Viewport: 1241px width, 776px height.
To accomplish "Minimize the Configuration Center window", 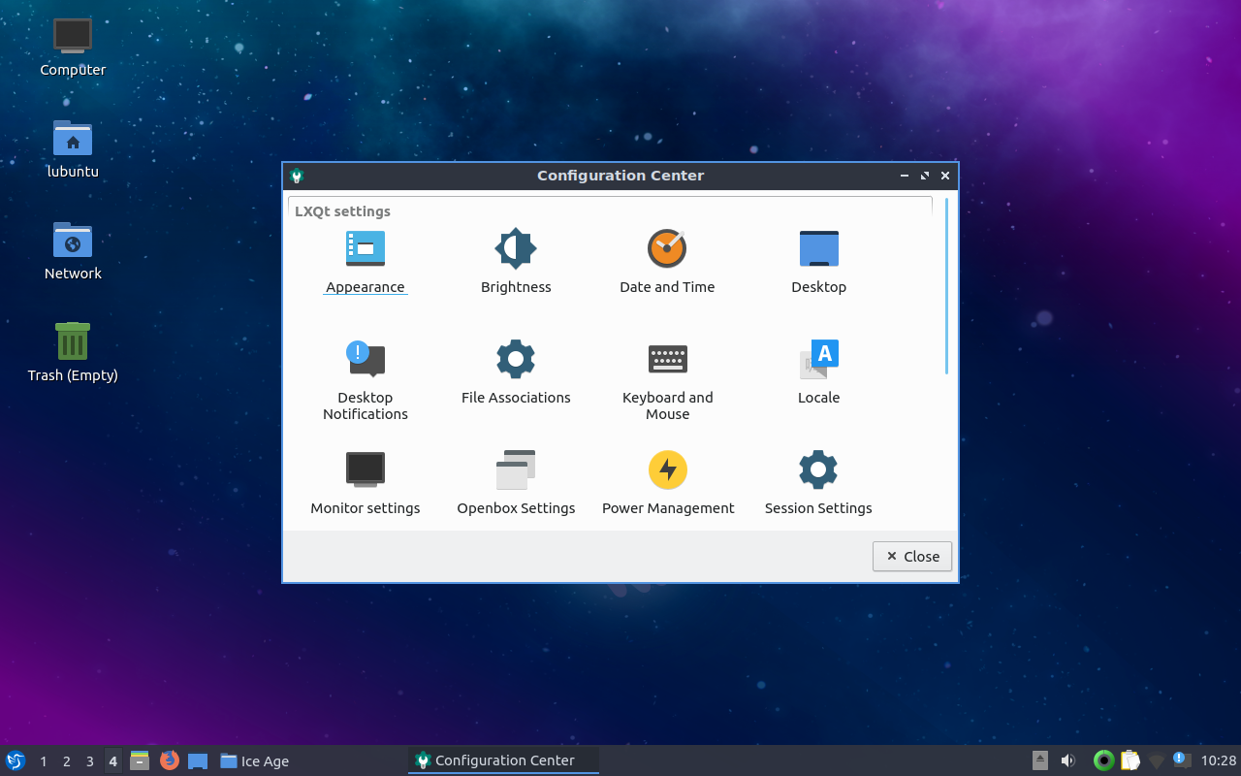I will click(905, 176).
